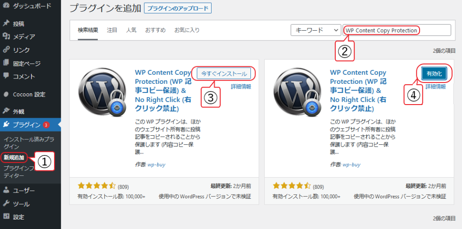Click the chain link icon beside リンク

click(6, 50)
